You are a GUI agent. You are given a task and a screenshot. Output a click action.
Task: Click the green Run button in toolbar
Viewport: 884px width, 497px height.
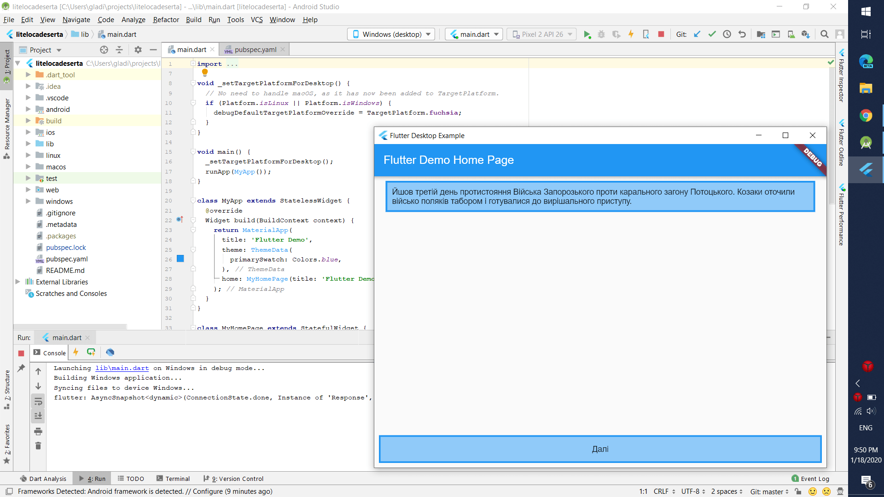(x=587, y=35)
